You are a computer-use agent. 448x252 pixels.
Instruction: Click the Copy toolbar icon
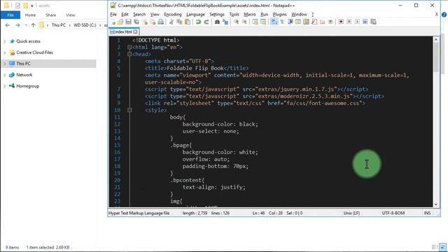pos(179,22)
